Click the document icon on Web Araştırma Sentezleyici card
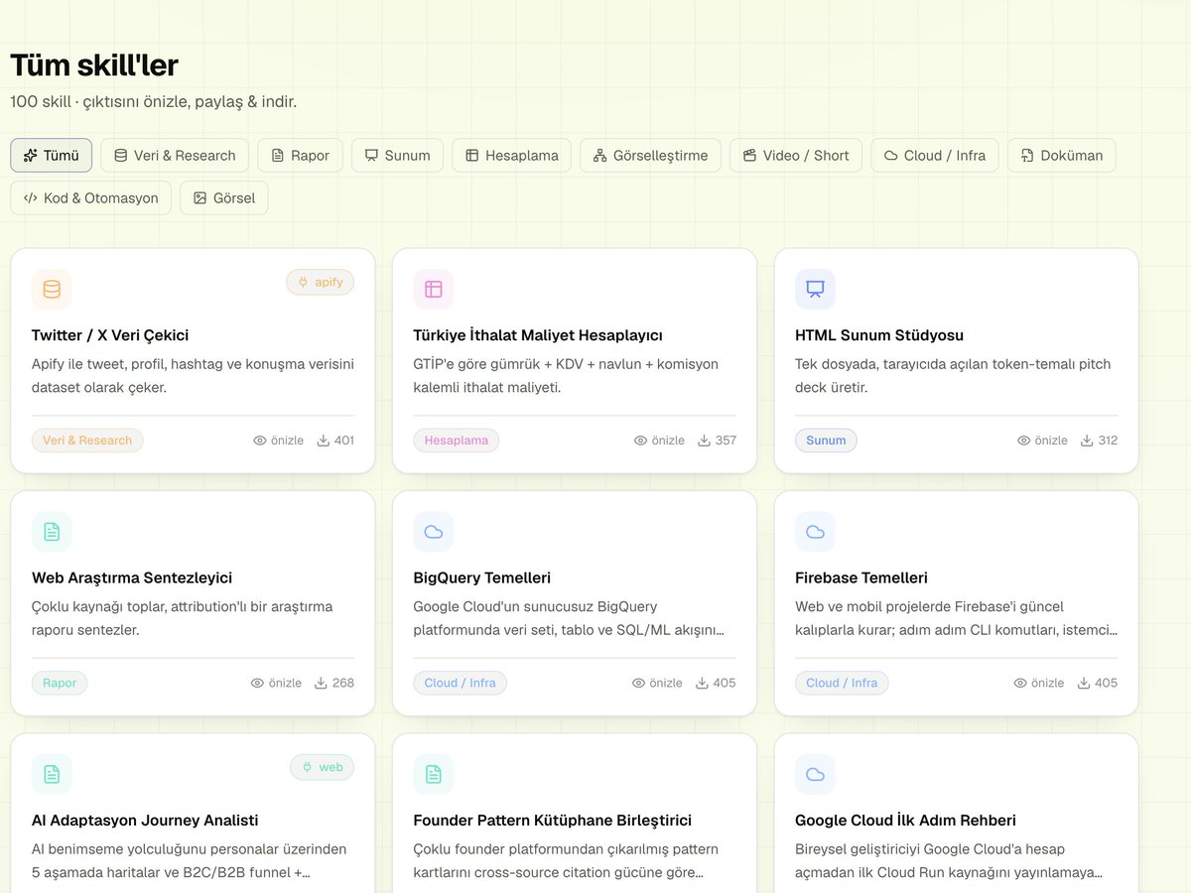The width and height of the screenshot is (1191, 893). pos(52,532)
